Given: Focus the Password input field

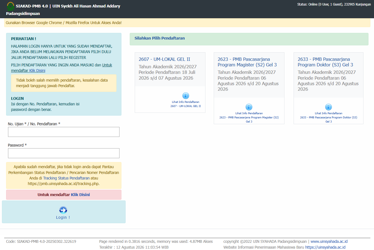Looking at the screenshot, I should click(x=64, y=153).
